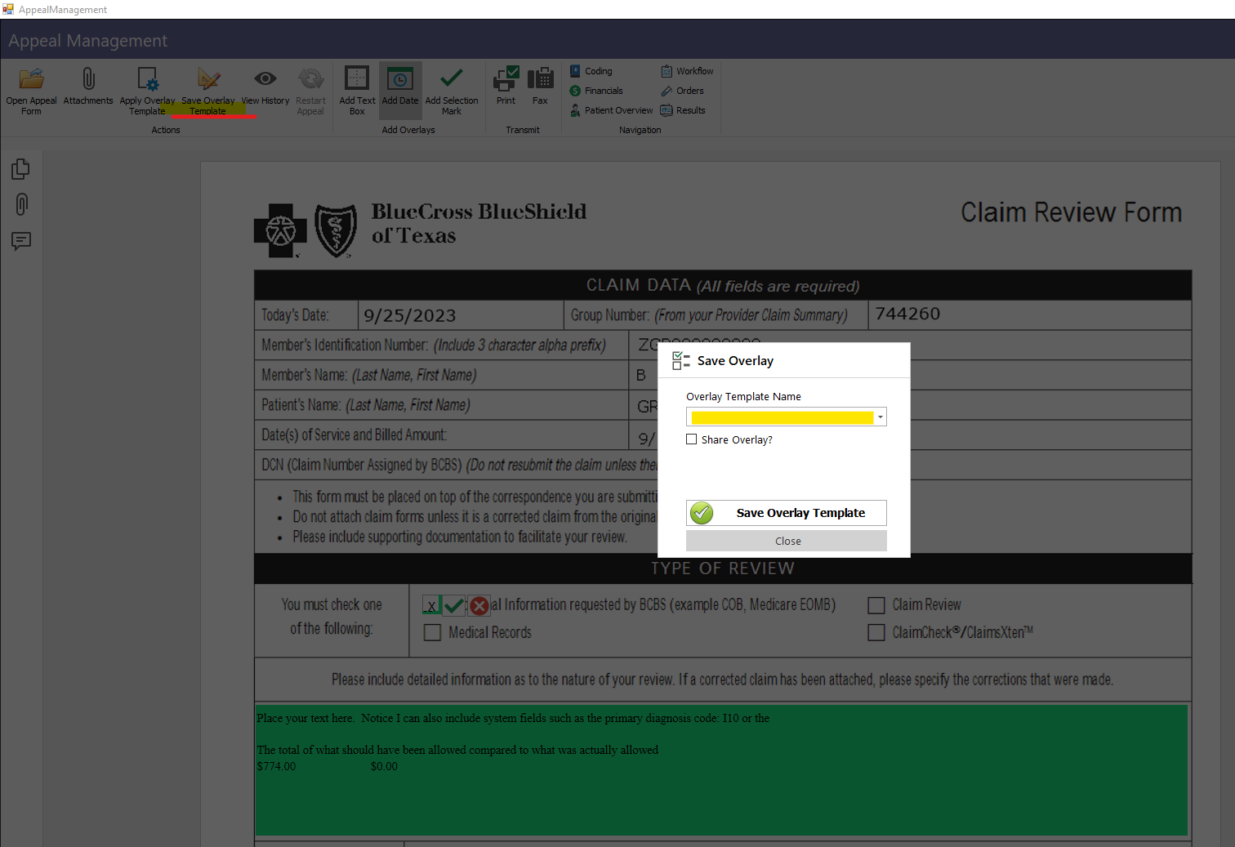
Task: Navigate to Orders
Action: click(x=682, y=91)
